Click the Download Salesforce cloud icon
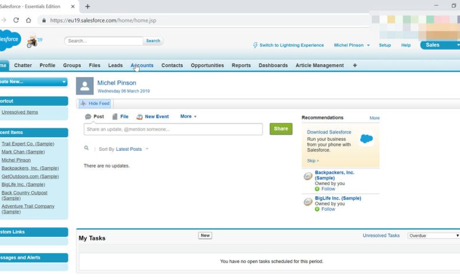Image resolution: width=460 pixels, height=277 pixels. click(x=366, y=138)
